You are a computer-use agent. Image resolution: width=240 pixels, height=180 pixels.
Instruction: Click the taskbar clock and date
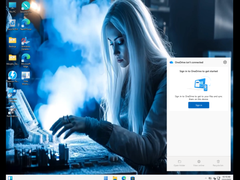(x=226, y=178)
